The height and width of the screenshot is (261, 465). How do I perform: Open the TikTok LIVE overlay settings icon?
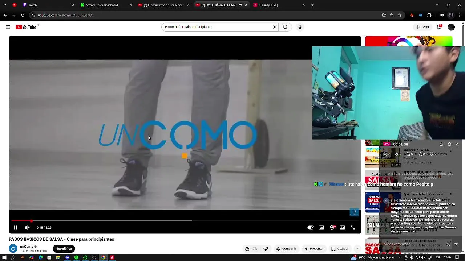click(449, 144)
